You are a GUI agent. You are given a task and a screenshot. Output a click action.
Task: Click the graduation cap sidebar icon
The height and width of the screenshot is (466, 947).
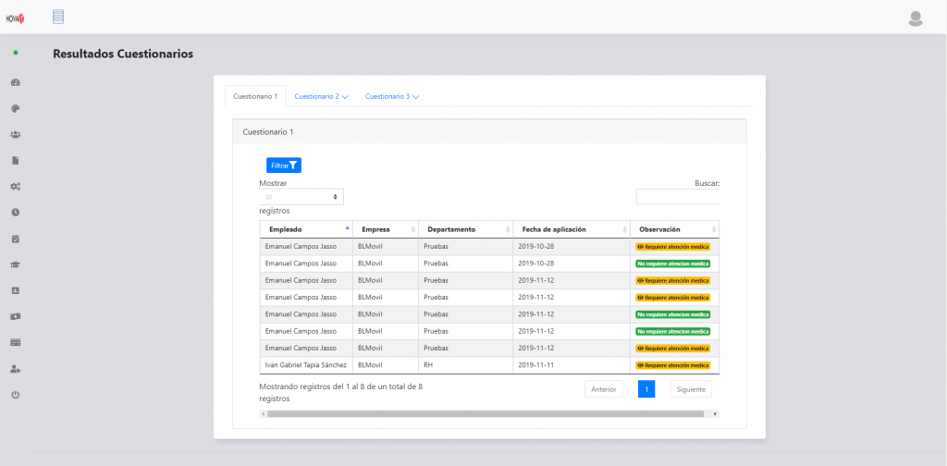16,264
